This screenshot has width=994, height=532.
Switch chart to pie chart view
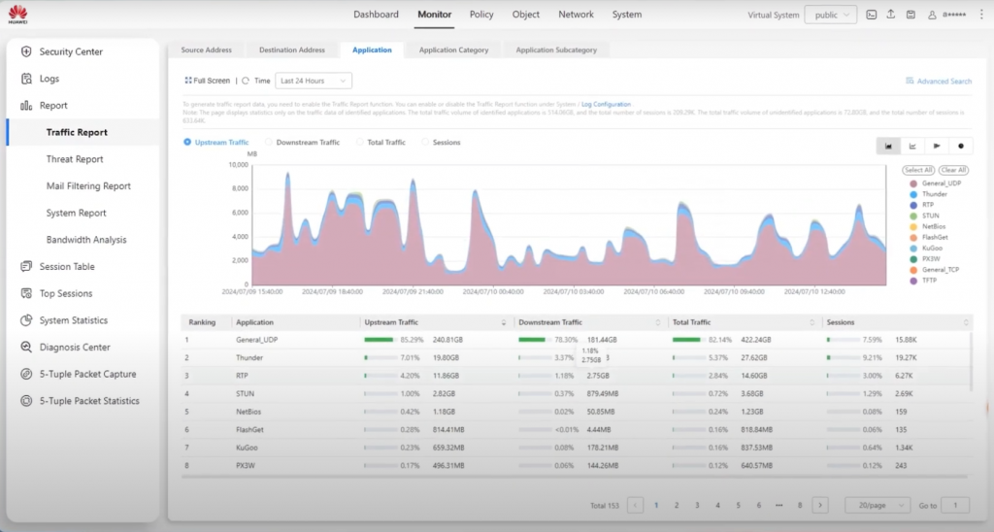pyautogui.click(x=961, y=146)
